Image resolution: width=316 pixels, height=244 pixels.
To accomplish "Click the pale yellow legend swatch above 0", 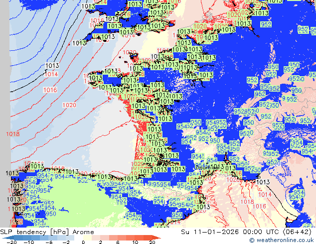I will (x=87, y=238).
